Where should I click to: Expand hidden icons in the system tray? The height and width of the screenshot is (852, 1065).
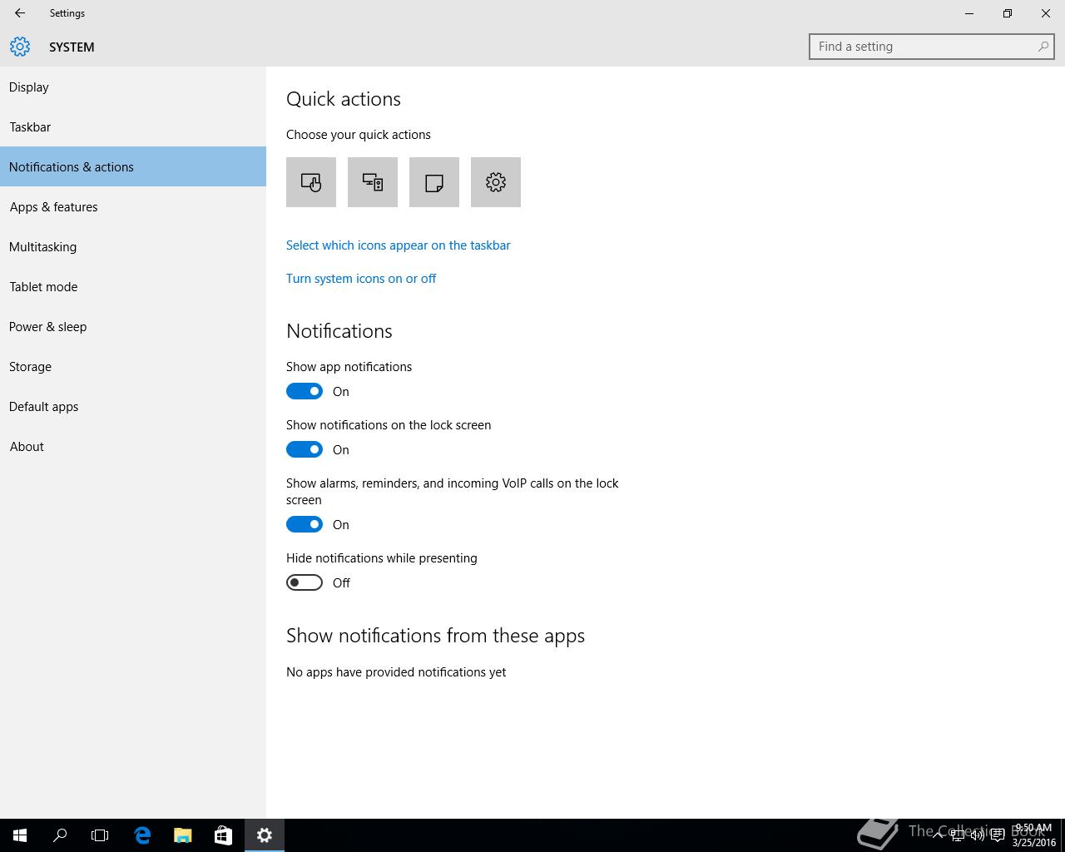[938, 835]
